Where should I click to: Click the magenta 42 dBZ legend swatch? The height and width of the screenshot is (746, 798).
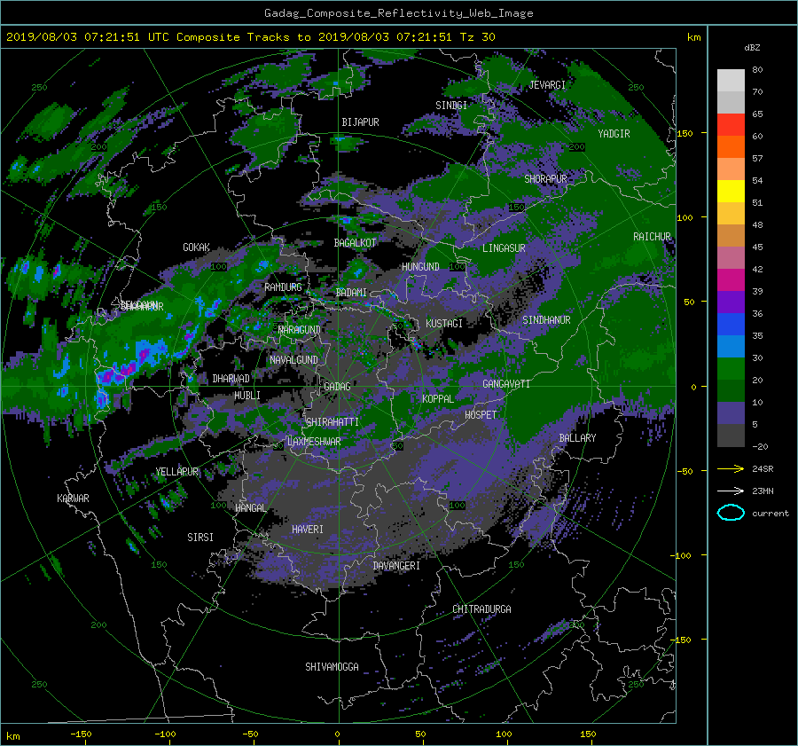coord(731,280)
